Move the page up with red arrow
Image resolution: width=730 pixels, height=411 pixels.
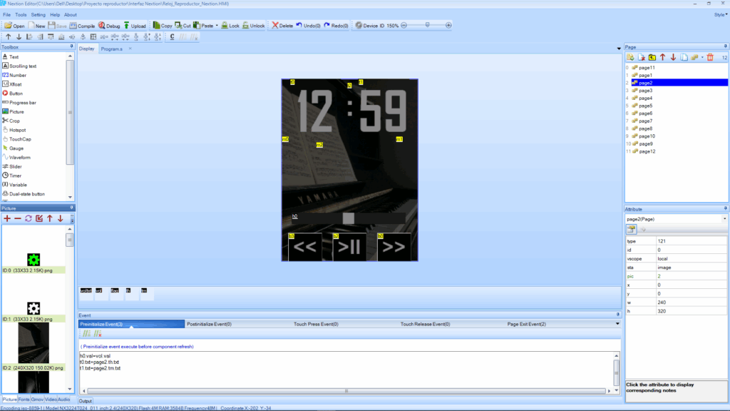tap(662, 57)
